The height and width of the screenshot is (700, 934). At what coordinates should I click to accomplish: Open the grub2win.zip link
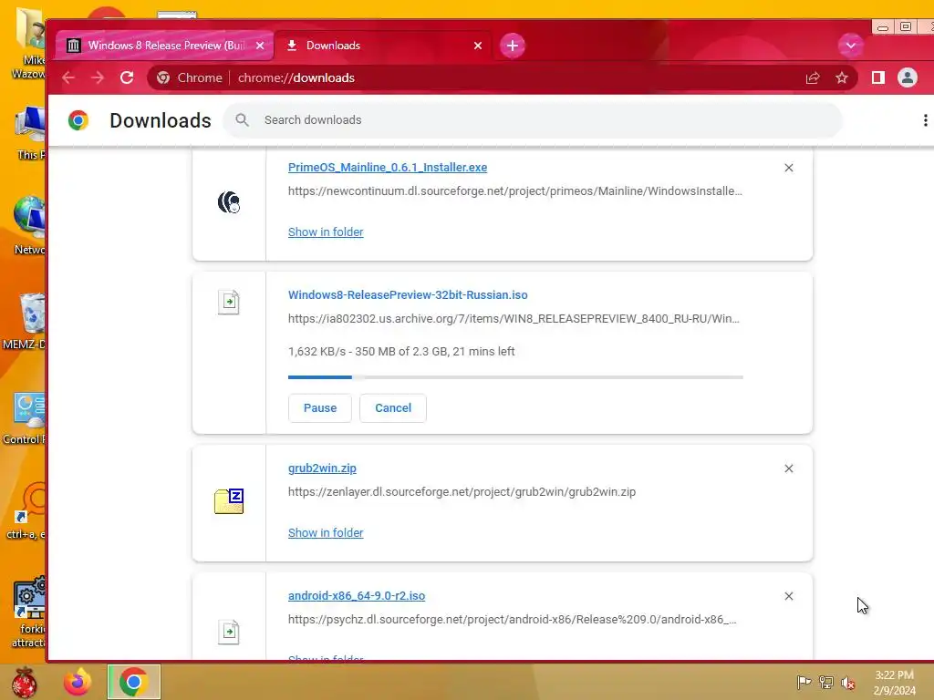point(322,468)
